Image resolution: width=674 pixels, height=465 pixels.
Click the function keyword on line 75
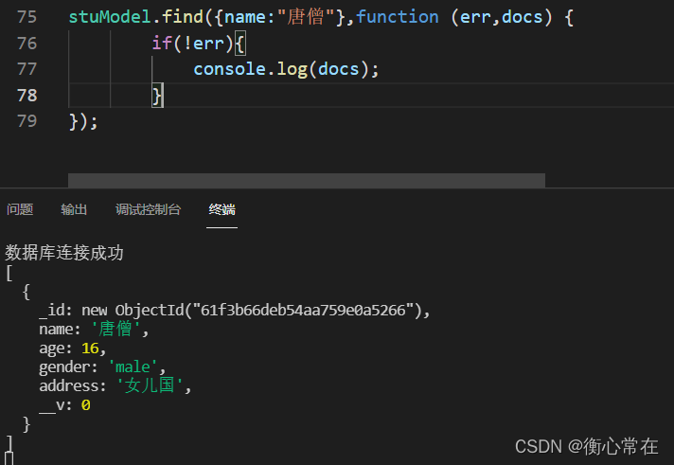398,17
